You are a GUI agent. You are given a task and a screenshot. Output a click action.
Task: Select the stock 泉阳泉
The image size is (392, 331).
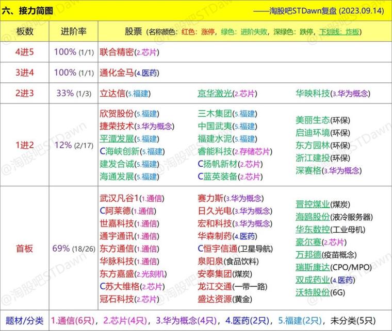click(210, 262)
